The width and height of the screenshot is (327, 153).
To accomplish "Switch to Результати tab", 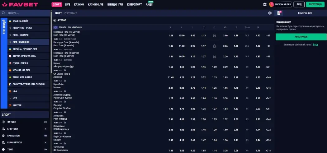I will tap(71, 13).
